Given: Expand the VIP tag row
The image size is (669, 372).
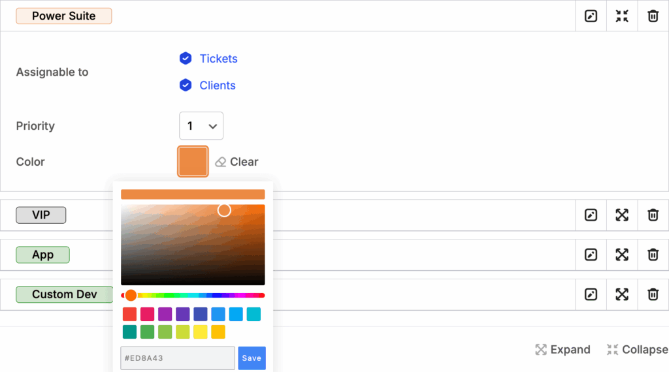Looking at the screenshot, I should coord(622,215).
